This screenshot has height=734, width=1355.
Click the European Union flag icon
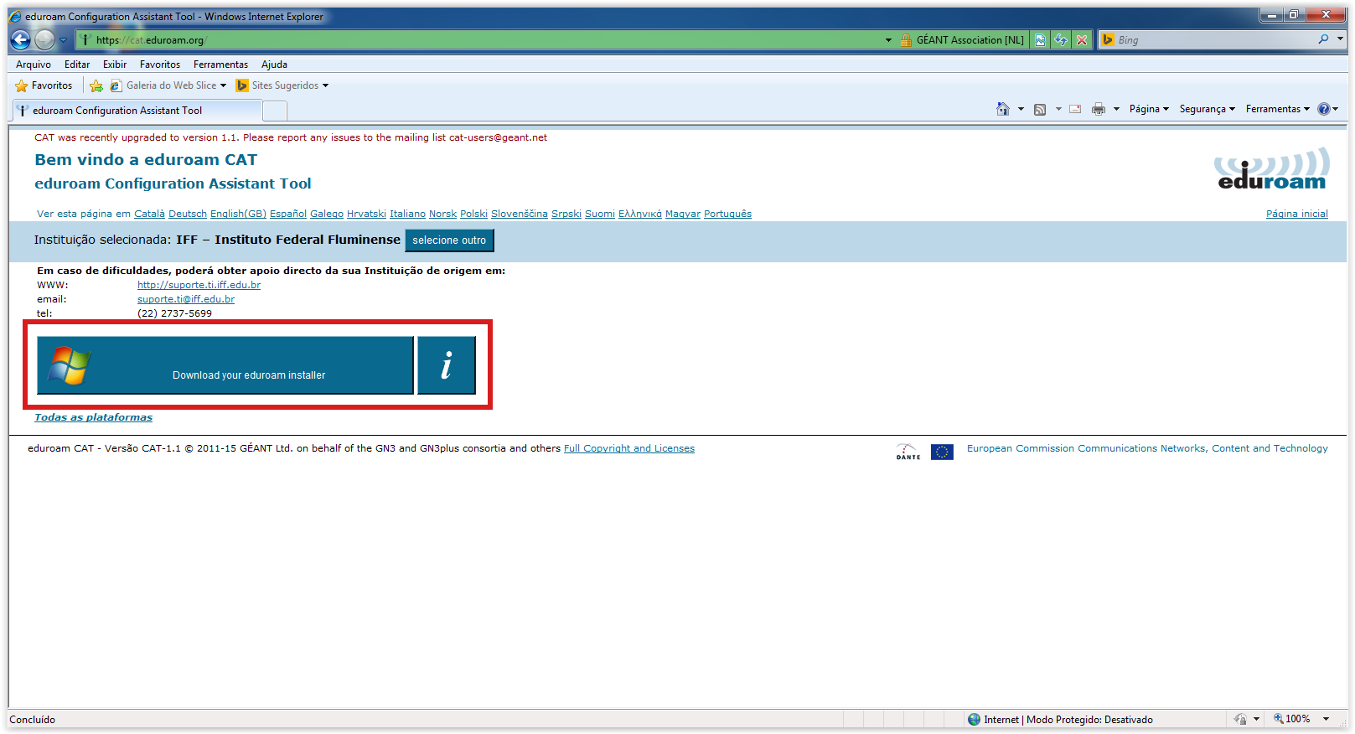pos(942,452)
